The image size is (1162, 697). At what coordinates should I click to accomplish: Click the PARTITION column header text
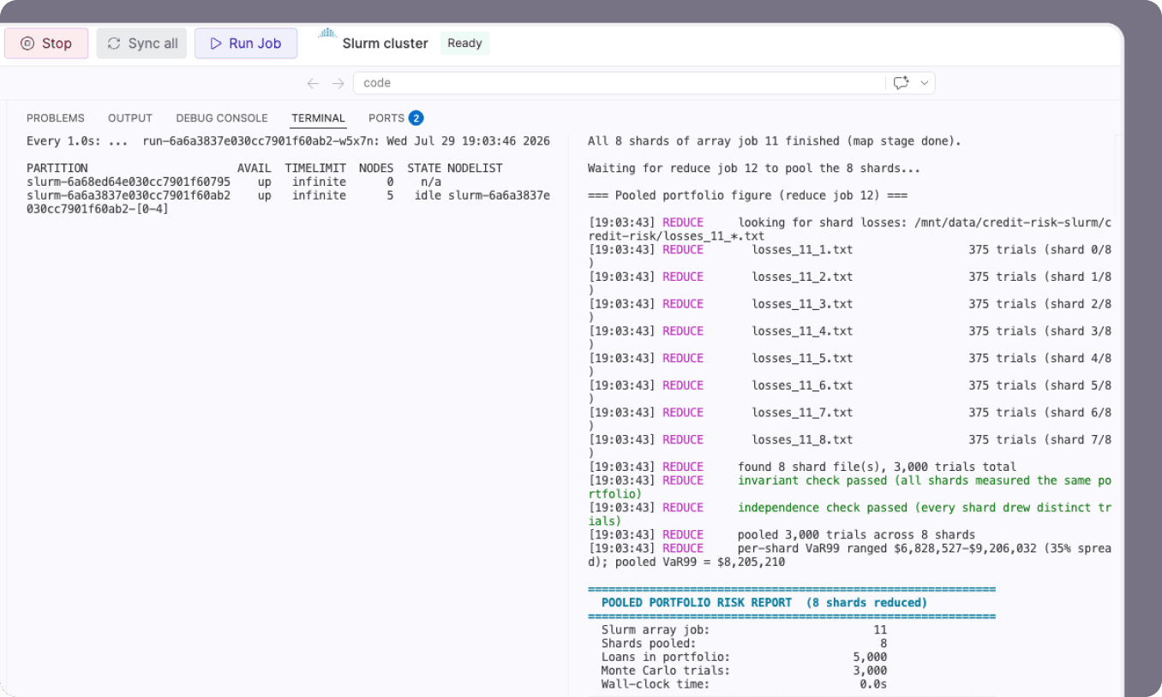click(57, 169)
